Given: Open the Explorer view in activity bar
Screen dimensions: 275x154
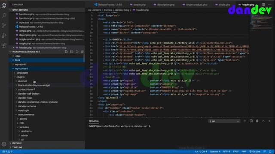Looking at the screenshot, I should point(4,6).
